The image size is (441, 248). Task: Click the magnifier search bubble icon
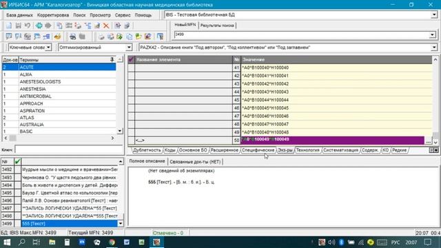tap(37, 37)
